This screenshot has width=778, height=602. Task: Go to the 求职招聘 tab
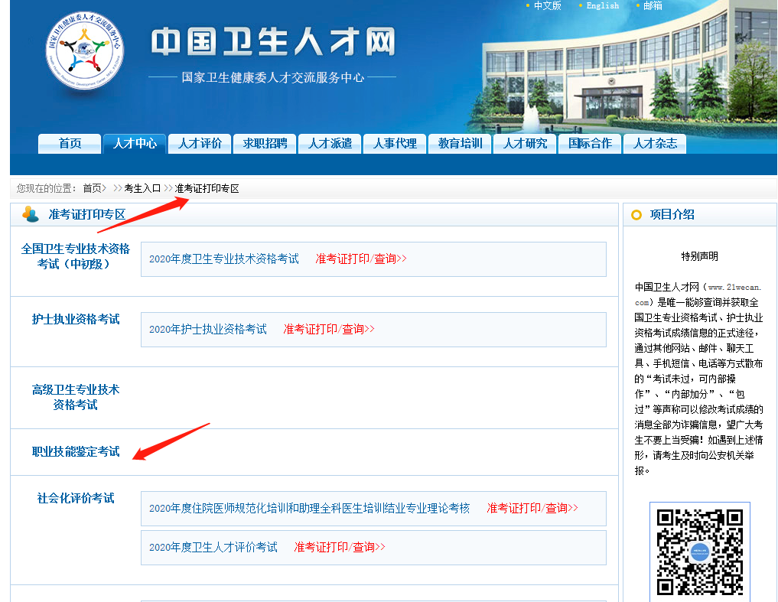(265, 143)
